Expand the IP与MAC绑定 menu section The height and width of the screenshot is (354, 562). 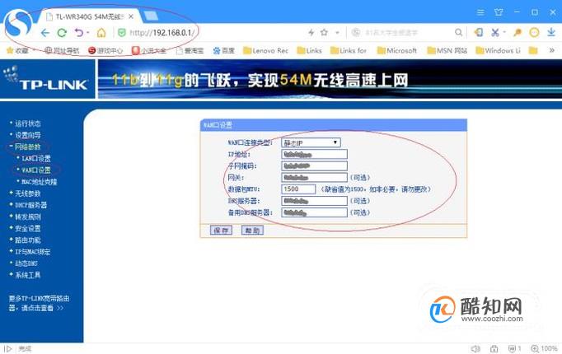[32, 252]
